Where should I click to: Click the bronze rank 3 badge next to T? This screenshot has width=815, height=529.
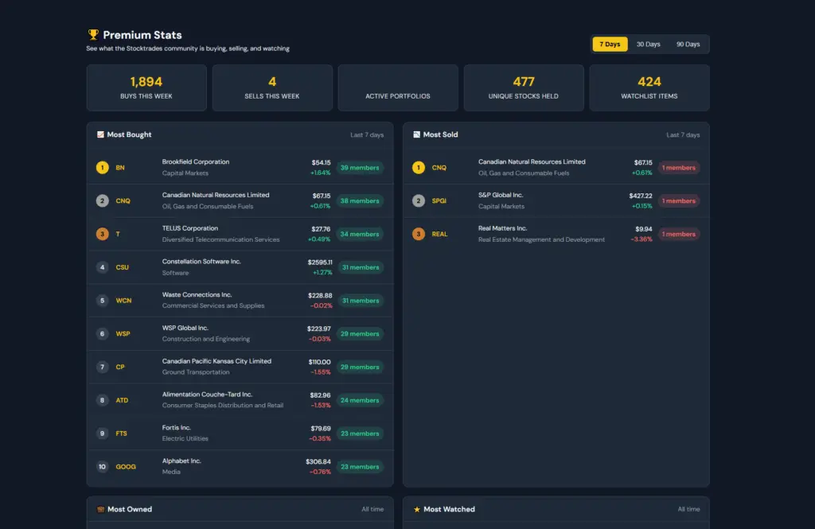tap(102, 234)
